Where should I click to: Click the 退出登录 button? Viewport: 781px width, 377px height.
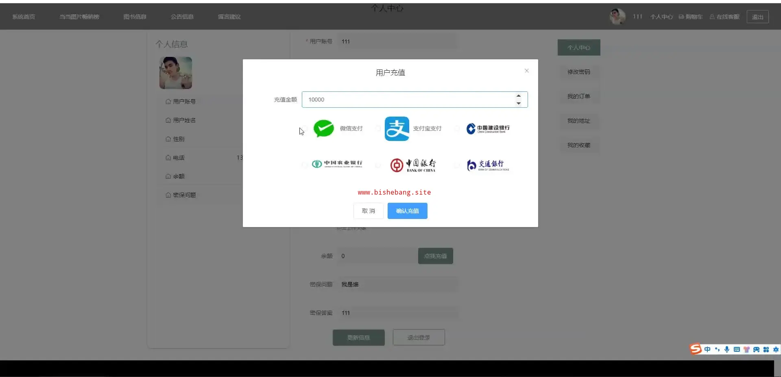tap(419, 338)
